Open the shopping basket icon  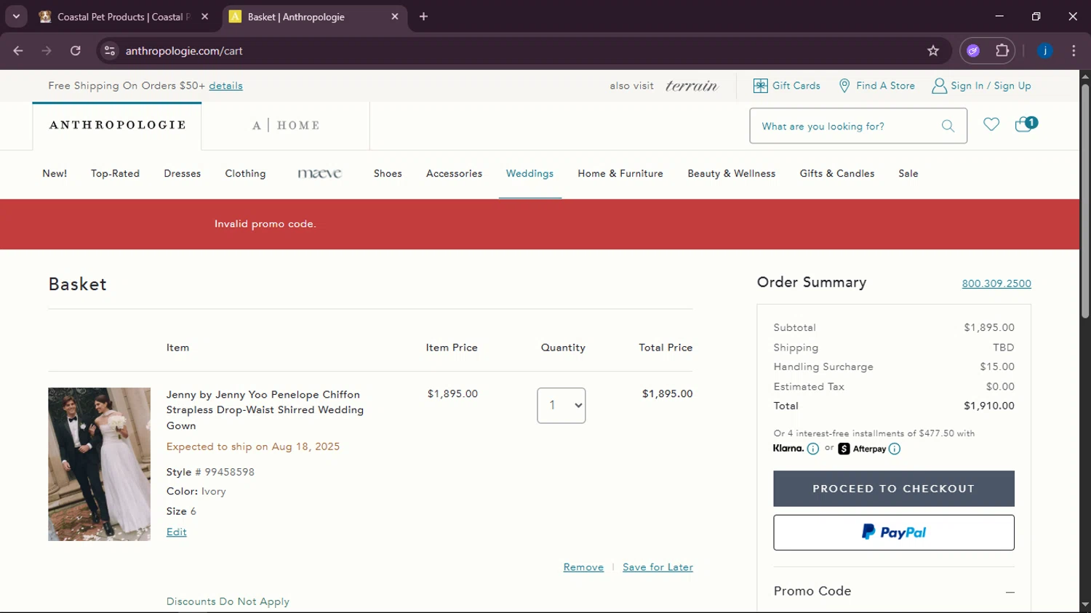(x=1026, y=124)
